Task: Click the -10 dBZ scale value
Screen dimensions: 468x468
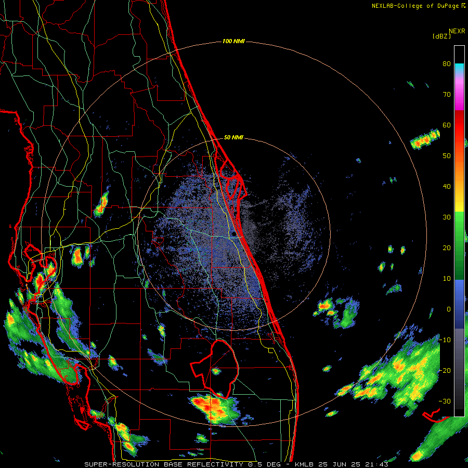Action: tap(445, 340)
